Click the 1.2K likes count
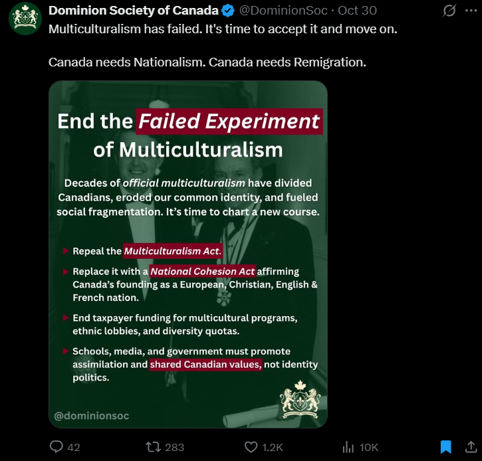This screenshot has width=482, height=461. point(273,447)
